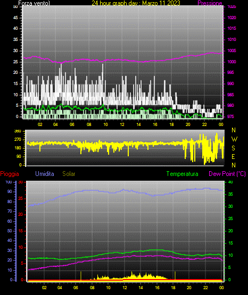Click the pressure axis value 980
Viewport: 248px width, 295px height.
tap(230, 105)
